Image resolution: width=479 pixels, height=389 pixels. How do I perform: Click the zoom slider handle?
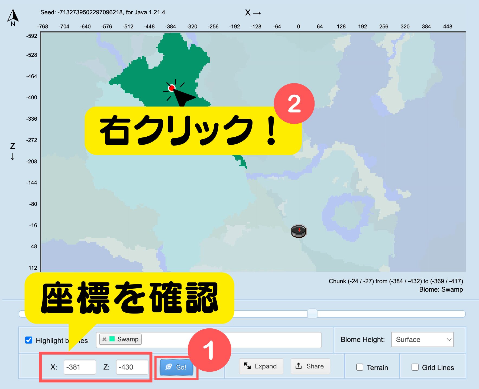coord(312,314)
